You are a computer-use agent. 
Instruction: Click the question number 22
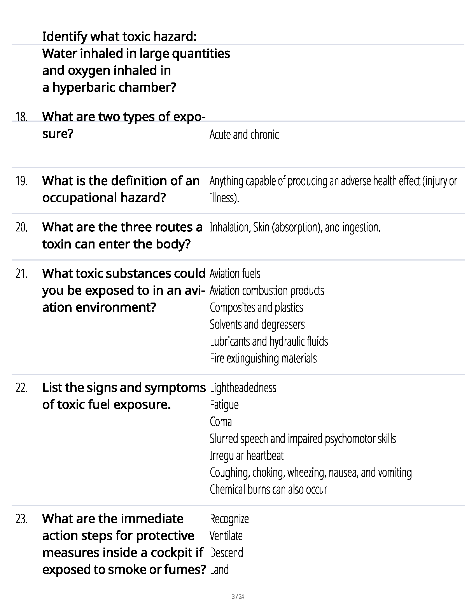(x=21, y=388)
